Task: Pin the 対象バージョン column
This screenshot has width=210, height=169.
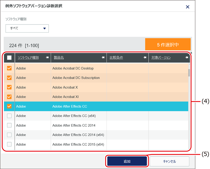Action: click(186, 57)
